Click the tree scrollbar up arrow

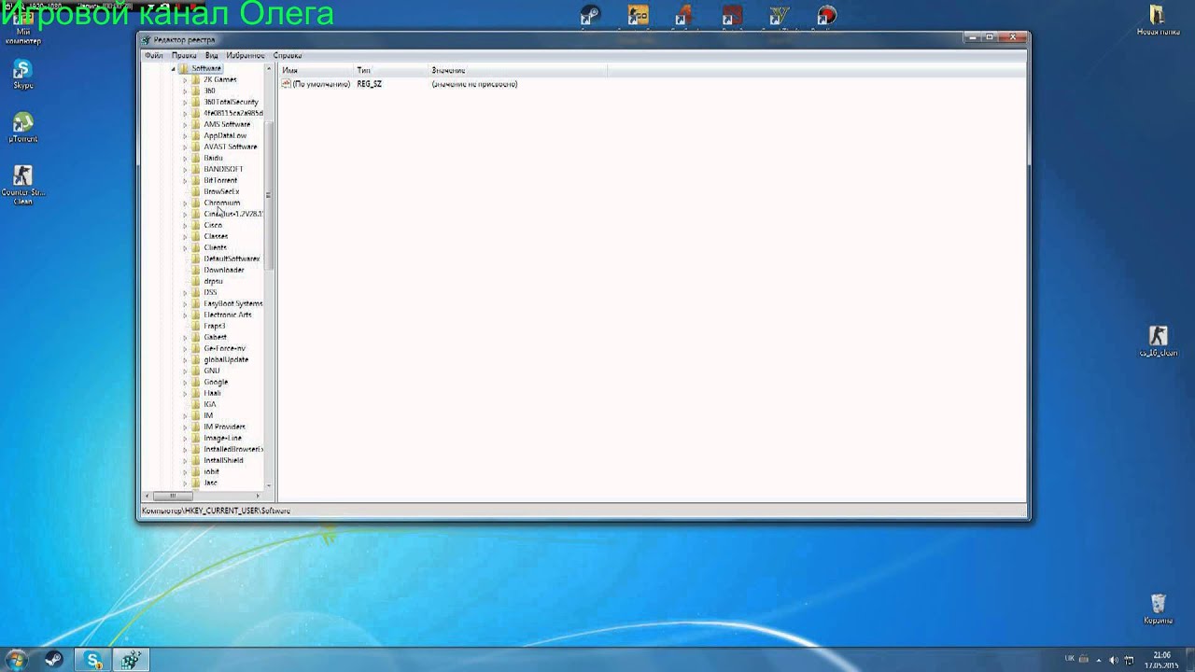[269, 69]
